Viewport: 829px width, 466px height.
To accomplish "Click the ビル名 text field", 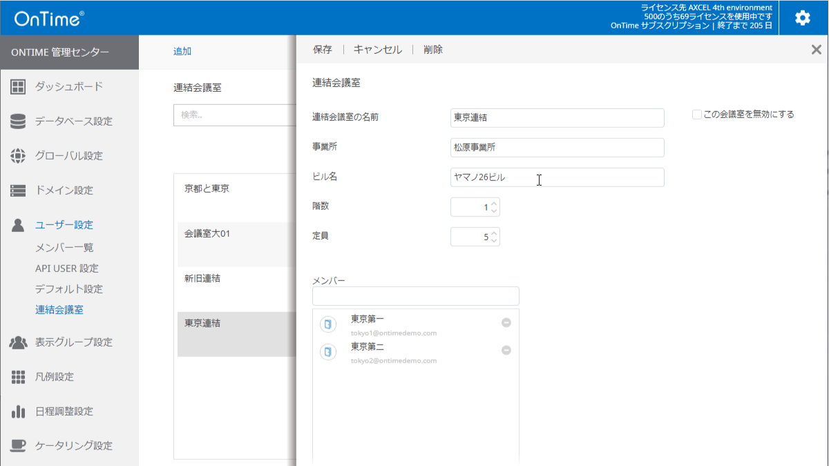I will point(557,177).
